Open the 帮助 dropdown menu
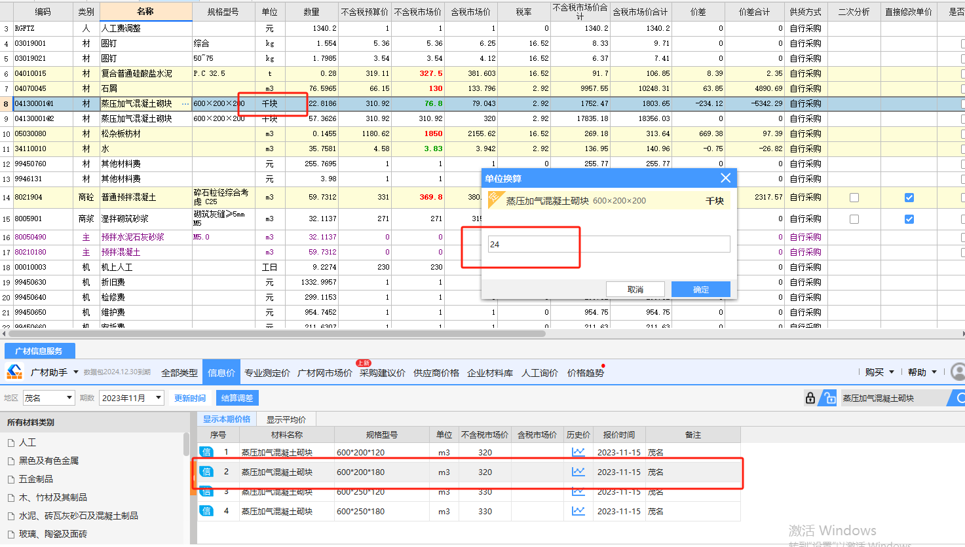The image size is (965, 547). [x=922, y=372]
